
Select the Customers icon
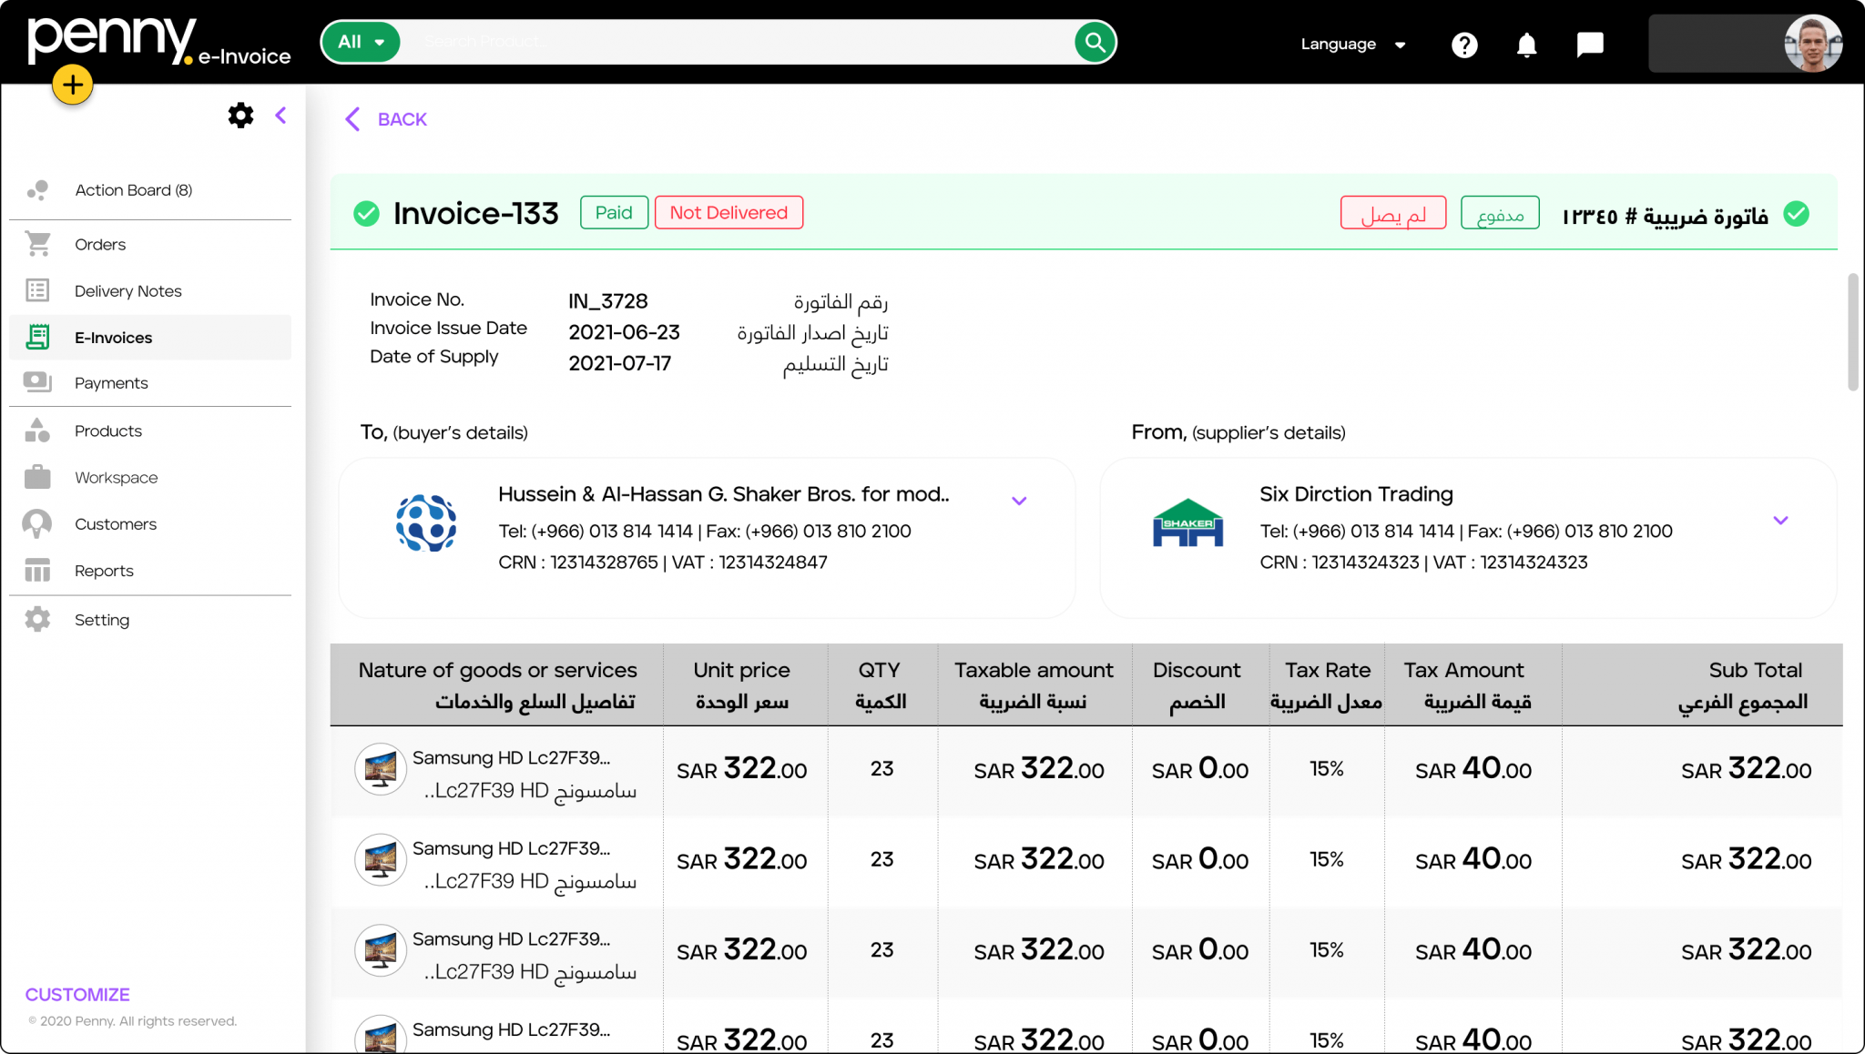[x=37, y=523]
